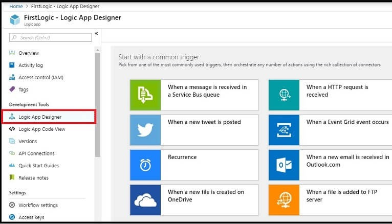This screenshot has width=392, height=224.
Task: Click FirstLogic - Logic App Designer breadcrumb
Action: pyautogui.click(x=66, y=6)
